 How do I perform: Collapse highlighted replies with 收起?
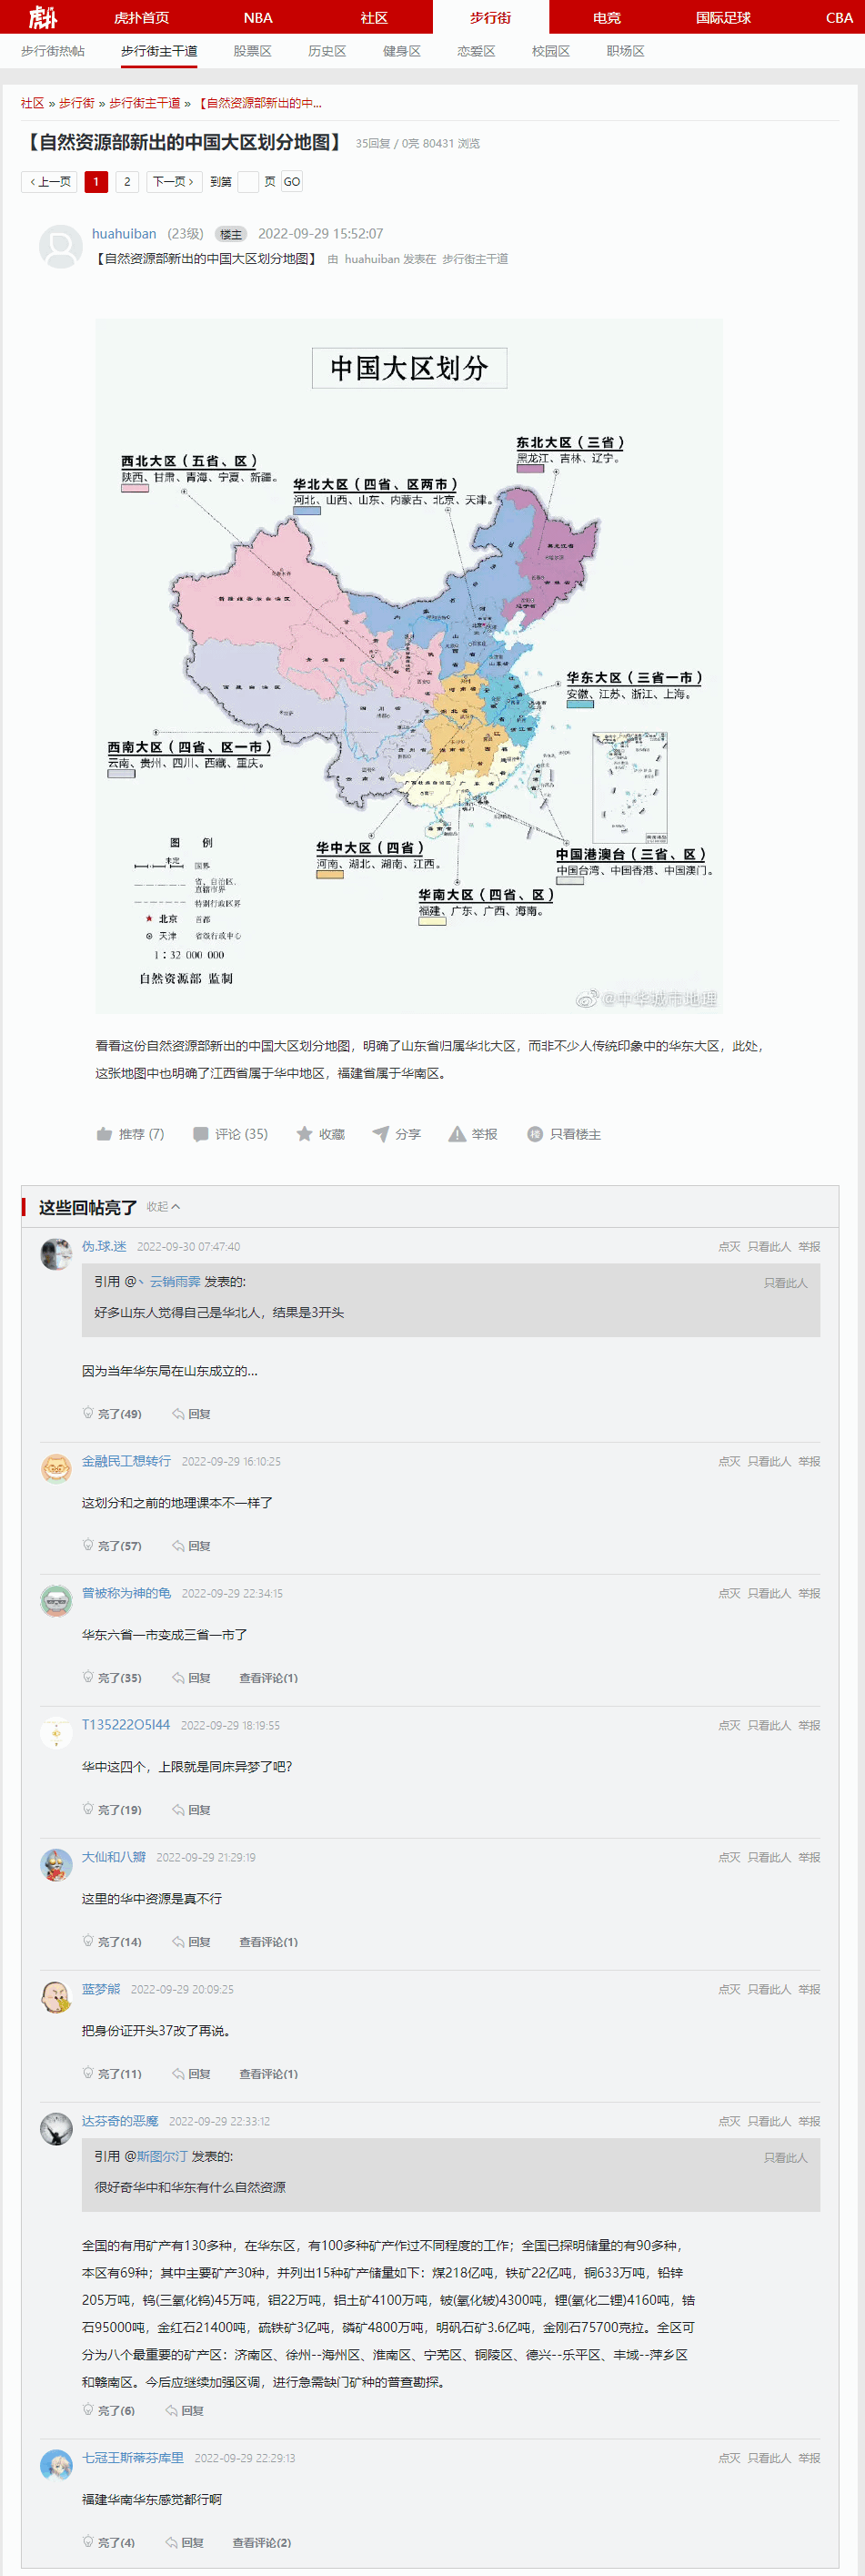click(163, 1207)
